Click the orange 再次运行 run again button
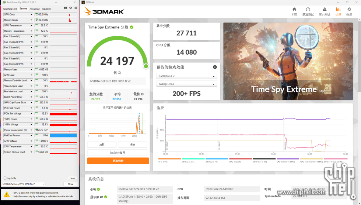361x205 pixels. pos(118,161)
